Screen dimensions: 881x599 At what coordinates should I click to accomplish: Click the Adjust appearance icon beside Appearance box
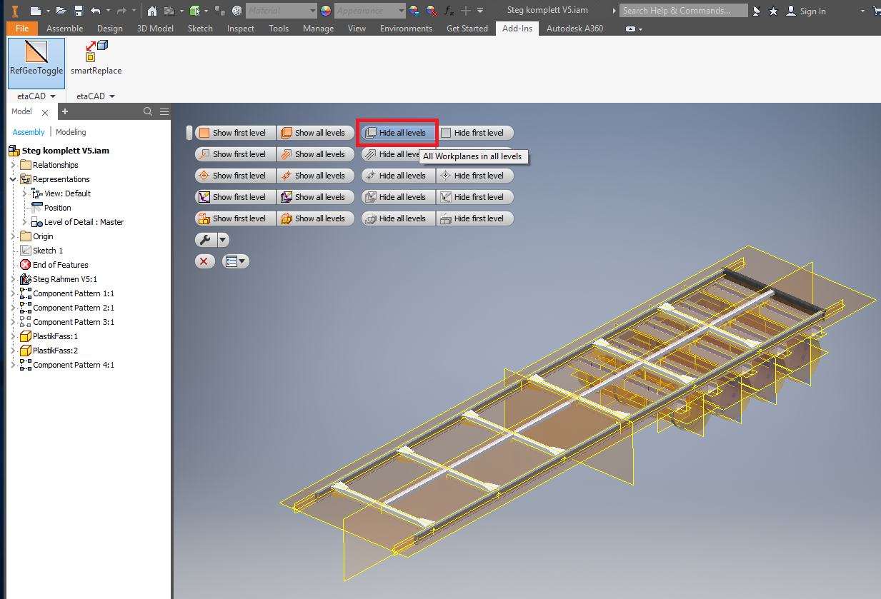414,11
